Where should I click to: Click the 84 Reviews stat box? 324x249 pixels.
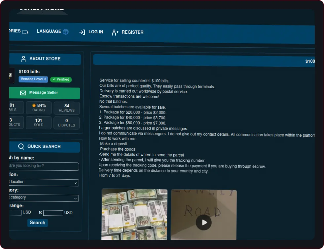pos(66,108)
